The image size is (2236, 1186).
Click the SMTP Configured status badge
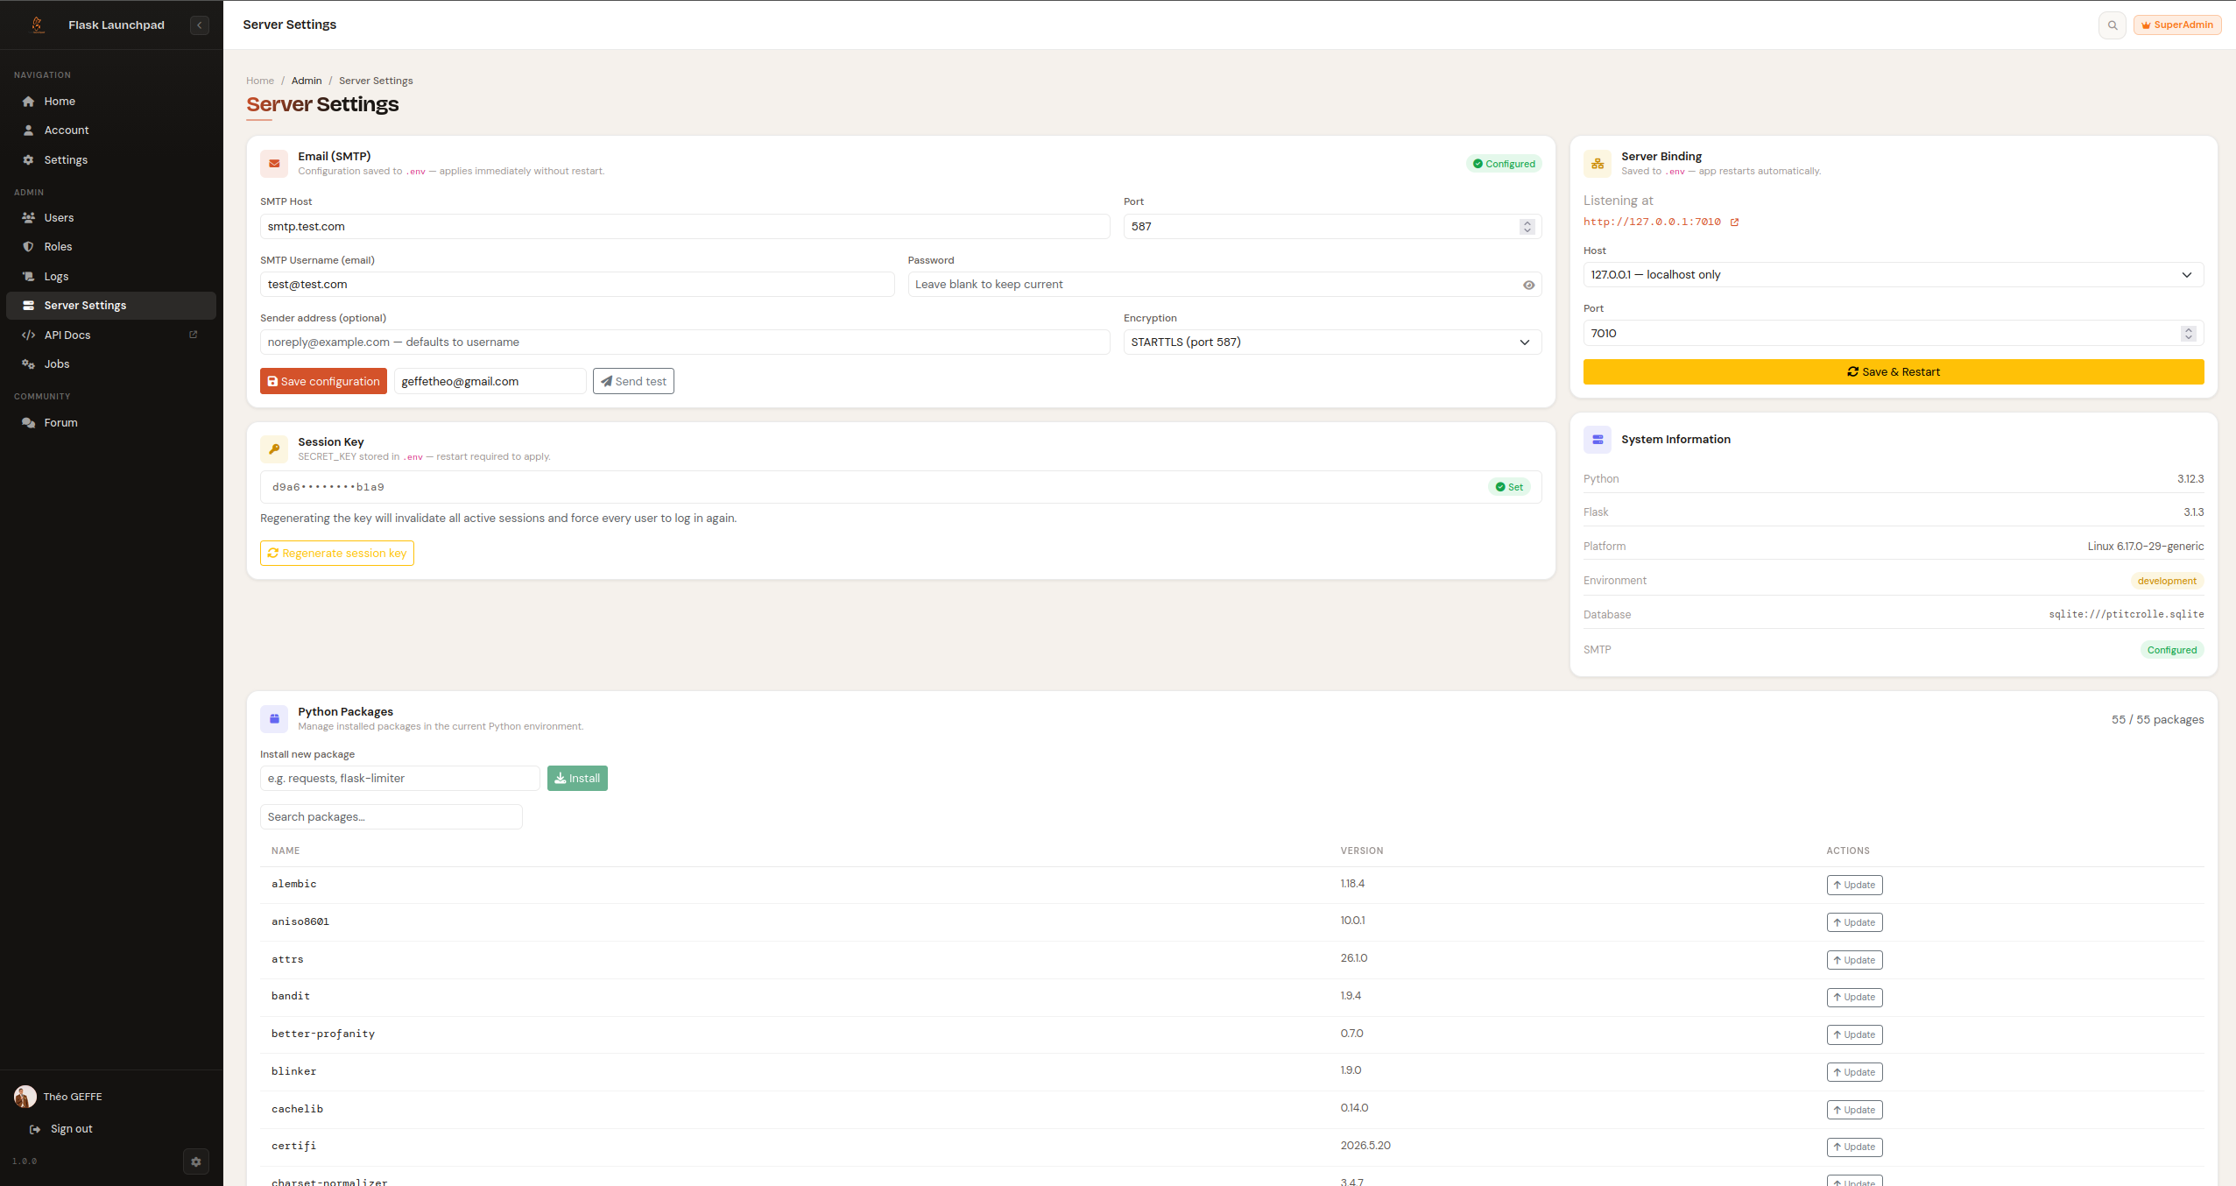tap(1504, 164)
